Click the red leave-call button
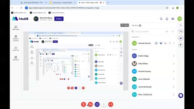Viewport: 194px width, 109px height. [x=111, y=104]
